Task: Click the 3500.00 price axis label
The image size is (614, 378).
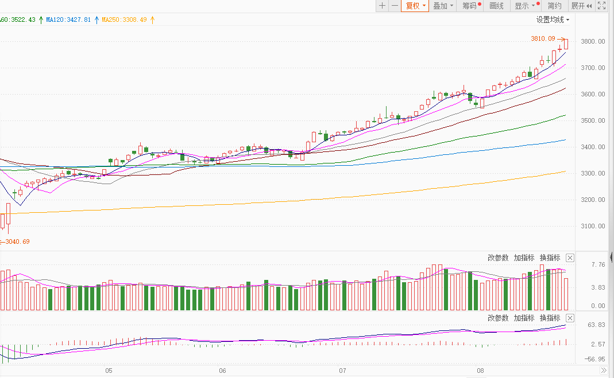Action: point(593,120)
